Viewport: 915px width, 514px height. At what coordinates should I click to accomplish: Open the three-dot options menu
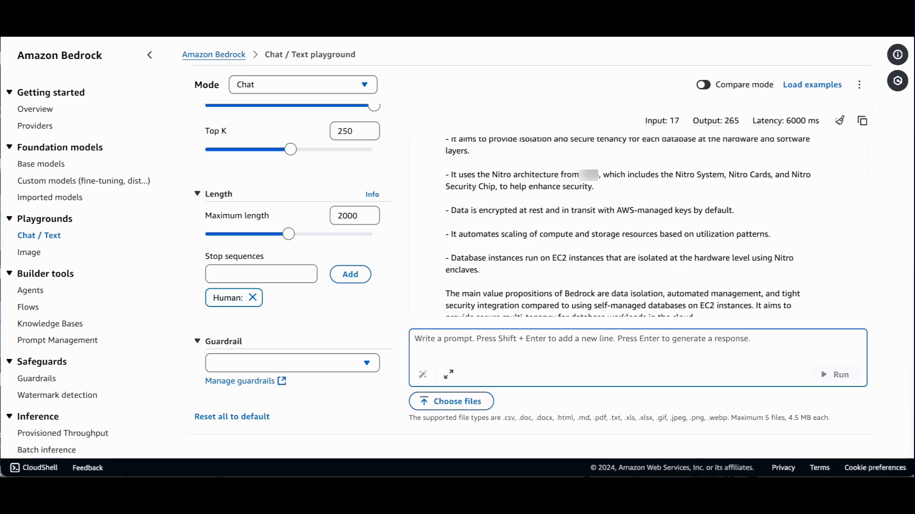coord(859,85)
